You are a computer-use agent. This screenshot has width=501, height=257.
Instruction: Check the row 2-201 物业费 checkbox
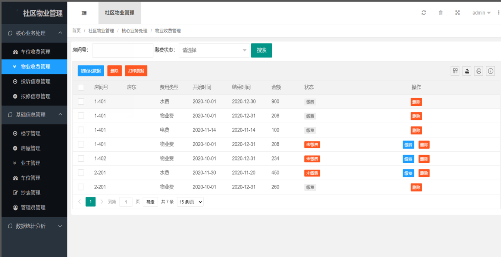point(81,187)
